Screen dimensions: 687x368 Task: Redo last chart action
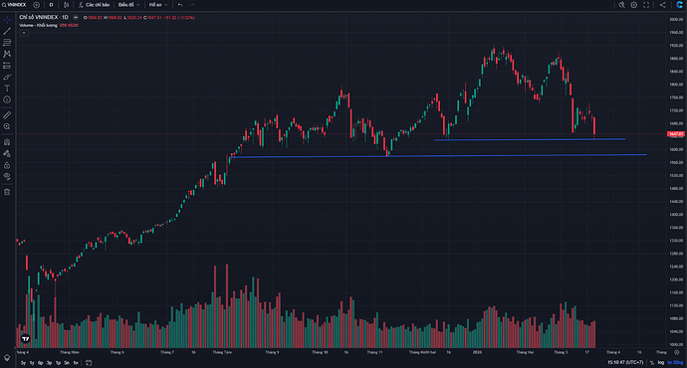(x=192, y=5)
